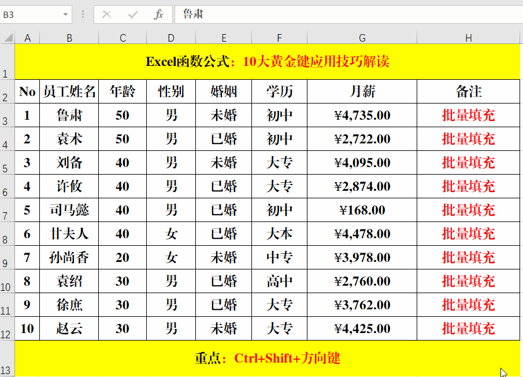The height and width of the screenshot is (377, 523).
Task: Open the insert function fx button
Action: [x=158, y=14]
